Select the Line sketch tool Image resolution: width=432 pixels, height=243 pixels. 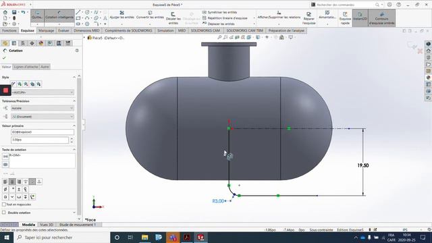tap(78, 12)
